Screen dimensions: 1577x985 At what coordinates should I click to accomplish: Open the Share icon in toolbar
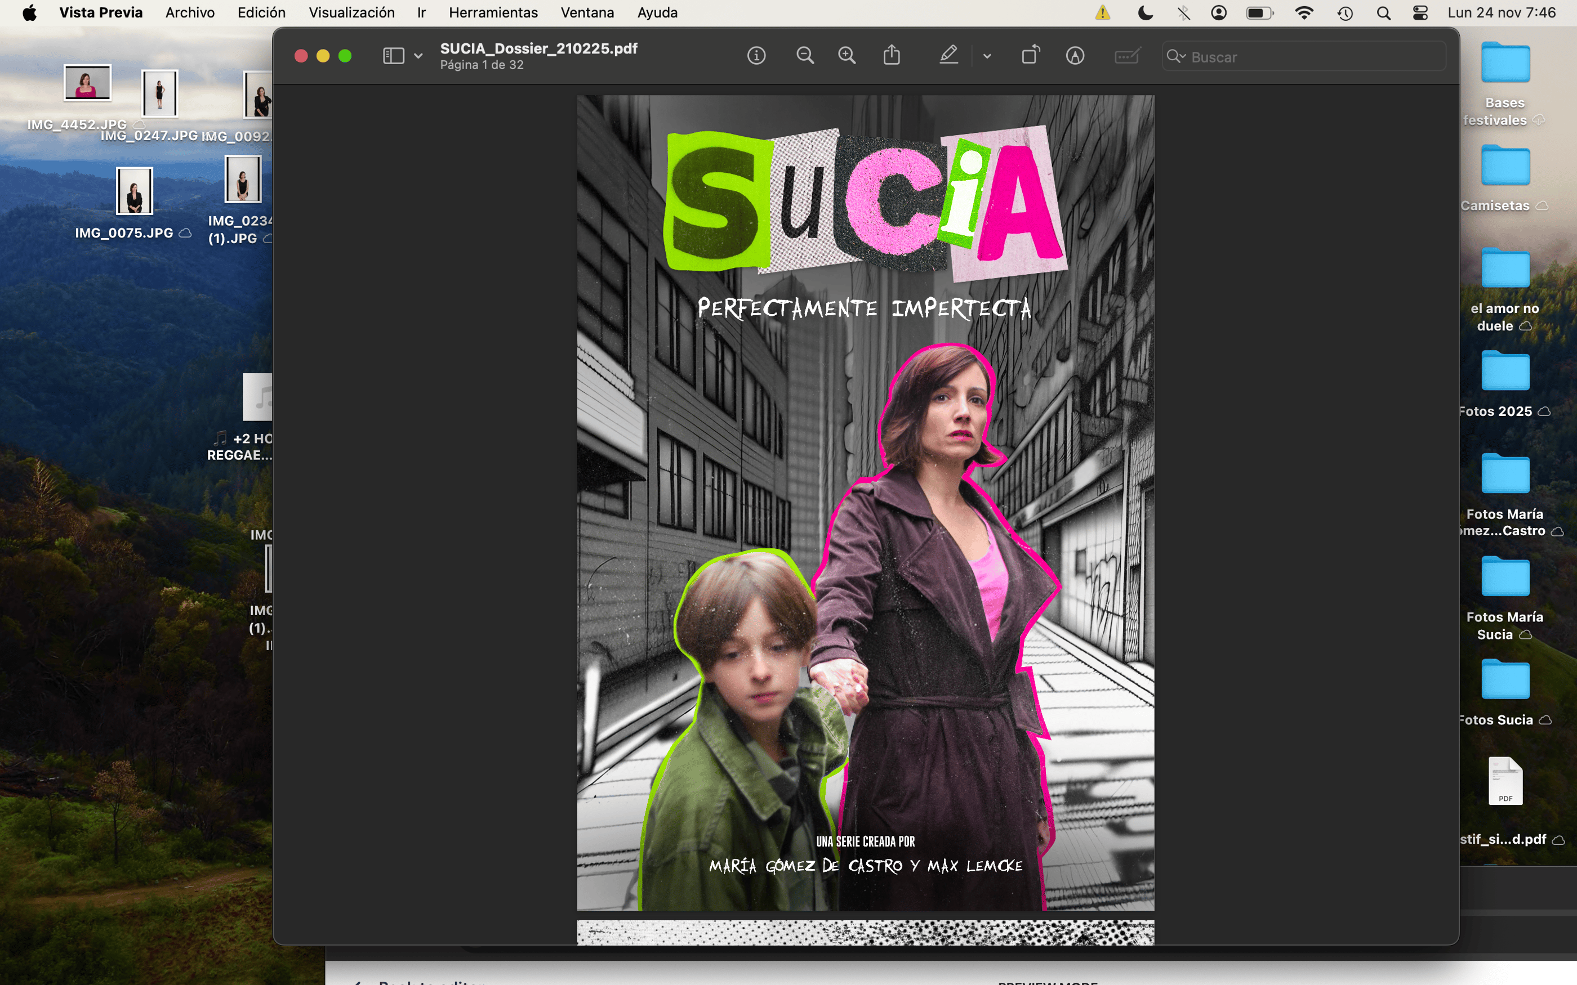tap(892, 56)
